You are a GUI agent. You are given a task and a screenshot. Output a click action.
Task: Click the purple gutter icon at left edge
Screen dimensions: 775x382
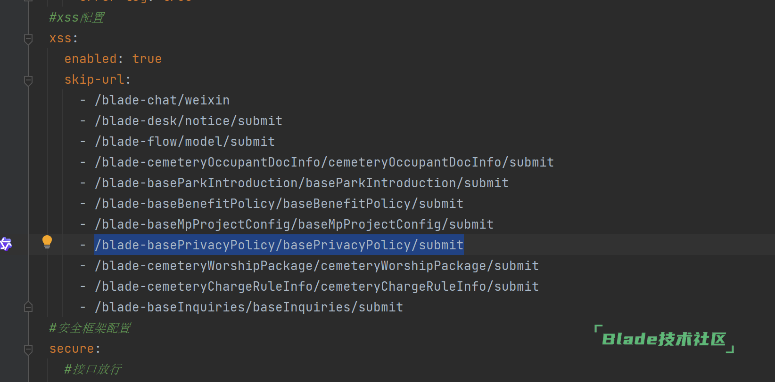[5, 244]
